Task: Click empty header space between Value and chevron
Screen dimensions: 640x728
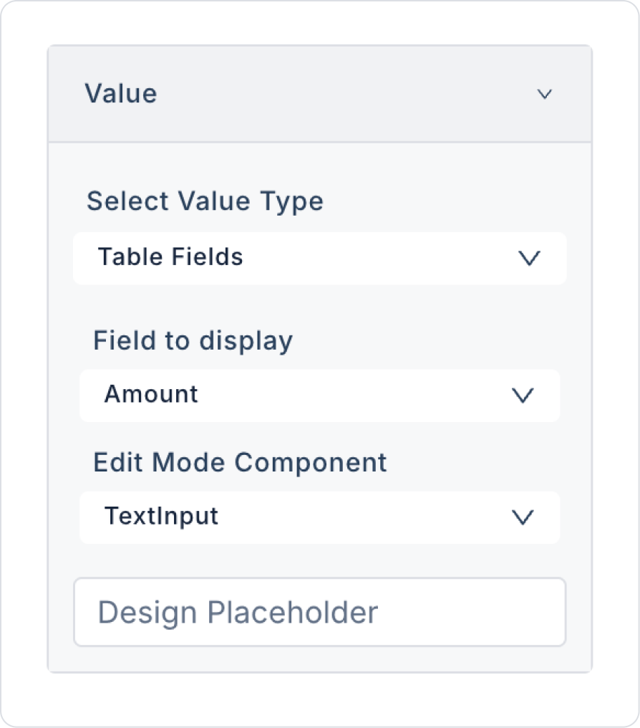Action: (x=344, y=94)
